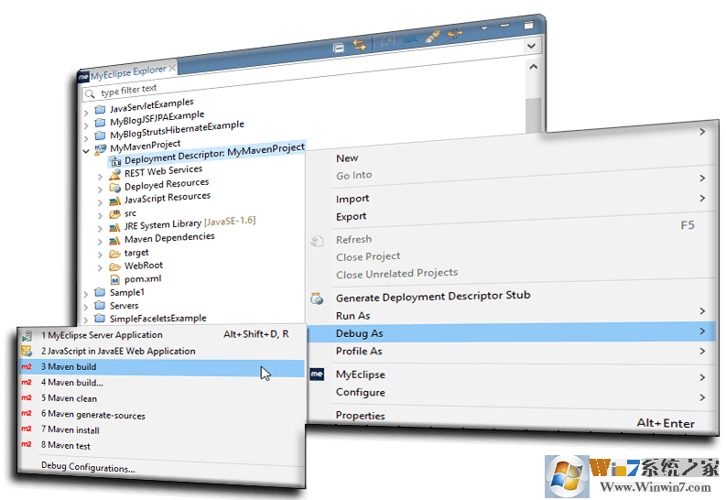
Task: Close the MyEclipse Explorer tab
Action: (173, 68)
